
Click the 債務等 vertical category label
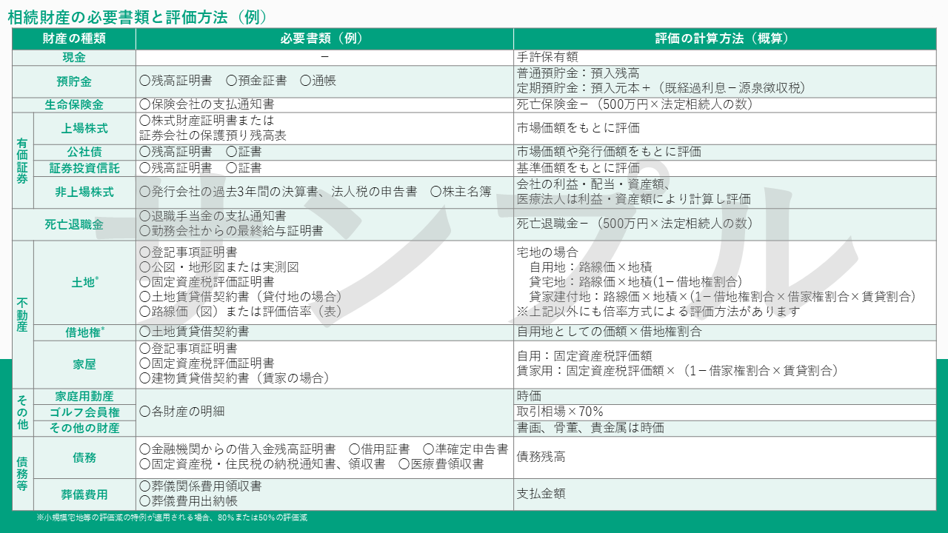click(x=23, y=474)
